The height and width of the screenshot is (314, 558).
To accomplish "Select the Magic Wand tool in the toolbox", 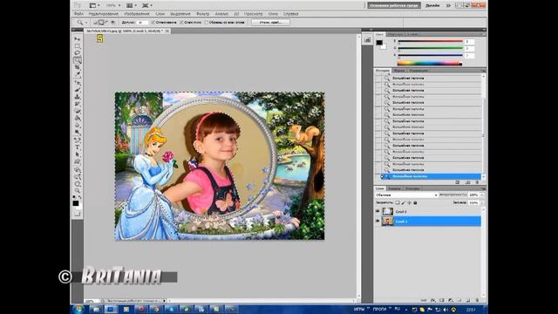I will pos(78,60).
